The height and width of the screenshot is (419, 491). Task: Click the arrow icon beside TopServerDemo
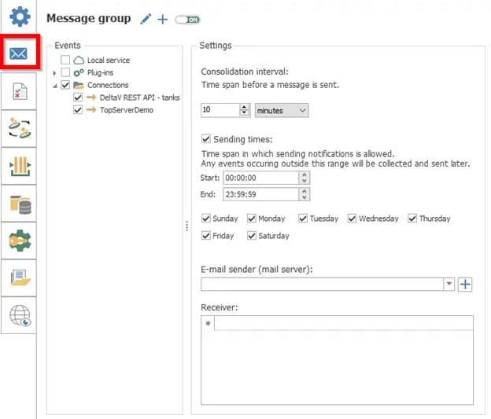91,110
